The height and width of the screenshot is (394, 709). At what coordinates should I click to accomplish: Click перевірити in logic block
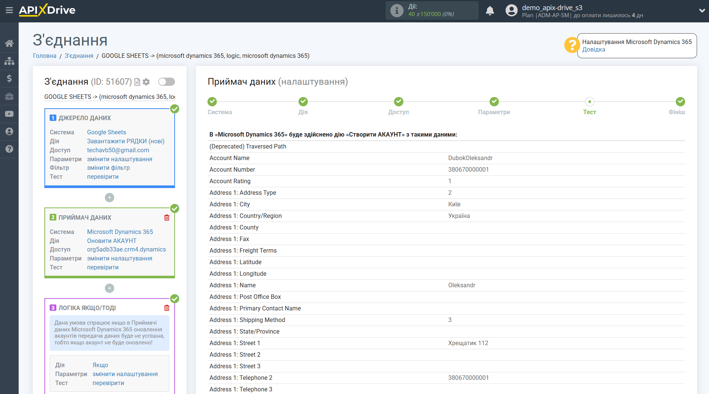tap(108, 383)
